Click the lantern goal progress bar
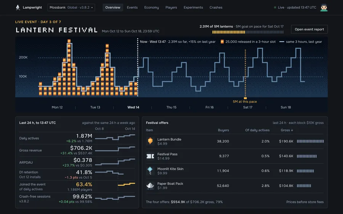 (248, 32)
